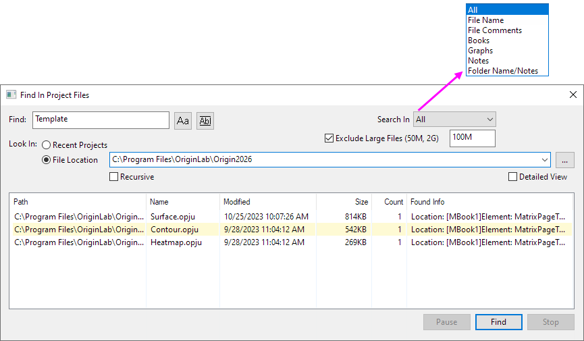Select Folder Name/Notes option
The height and width of the screenshot is (341, 584).
coord(503,71)
